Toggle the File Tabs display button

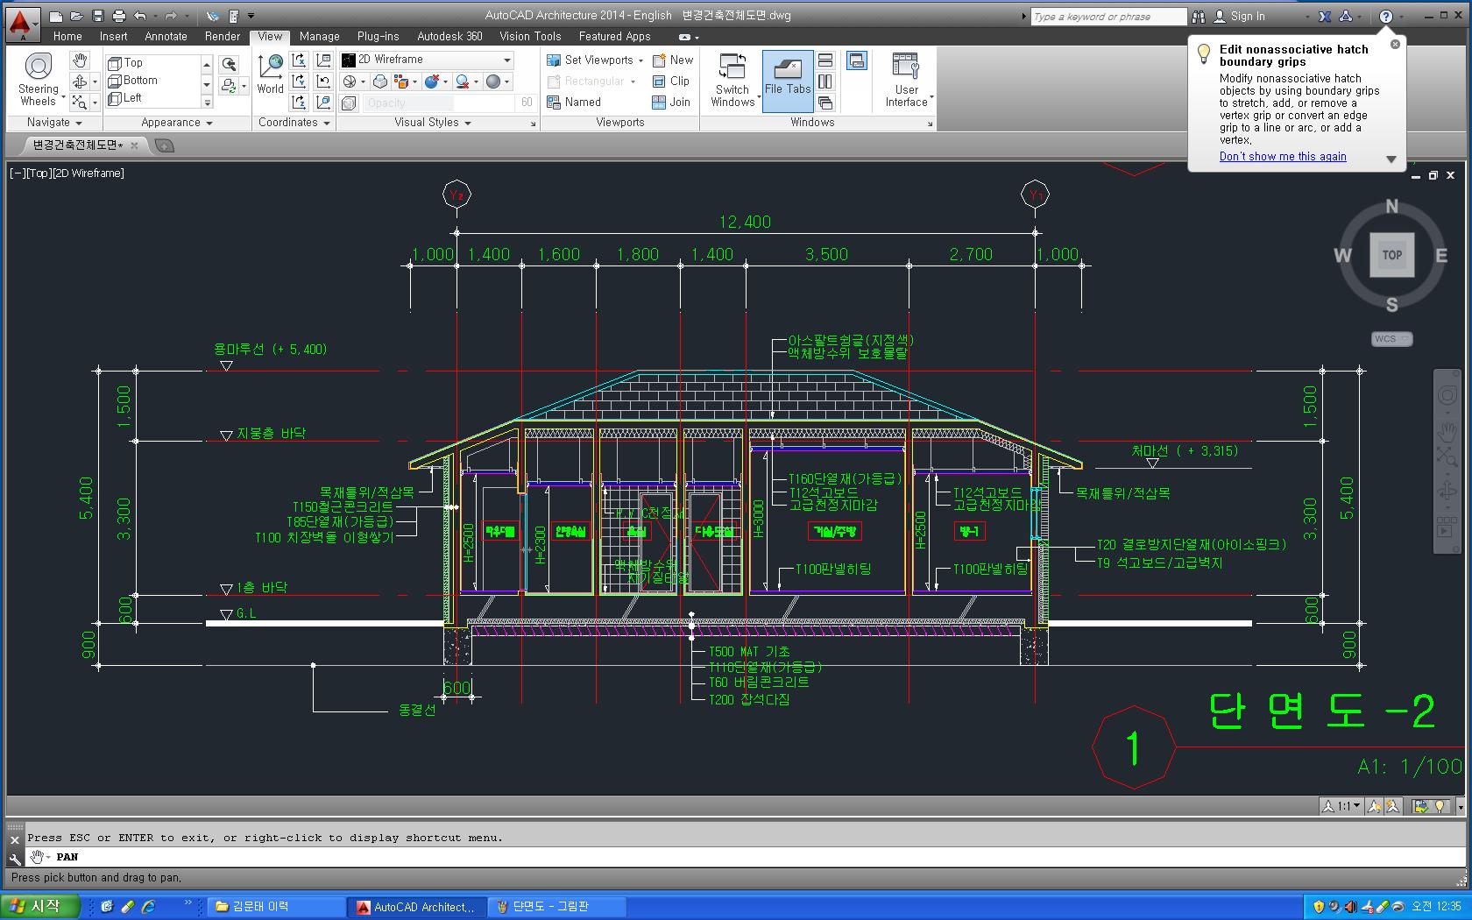(788, 79)
